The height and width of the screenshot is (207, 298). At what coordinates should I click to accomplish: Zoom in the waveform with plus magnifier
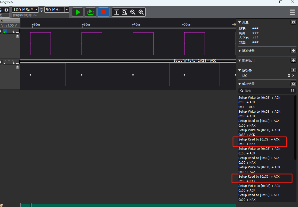pos(141,12)
